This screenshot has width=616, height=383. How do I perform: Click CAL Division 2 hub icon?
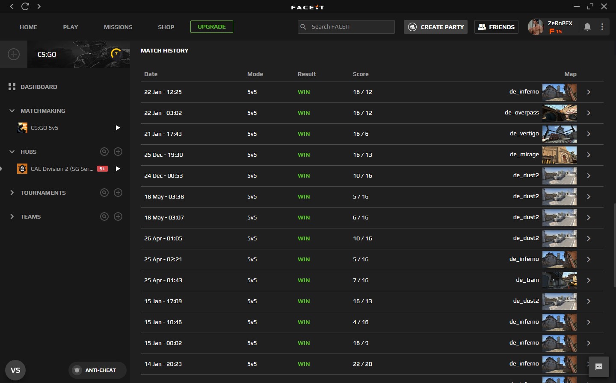[x=22, y=169]
